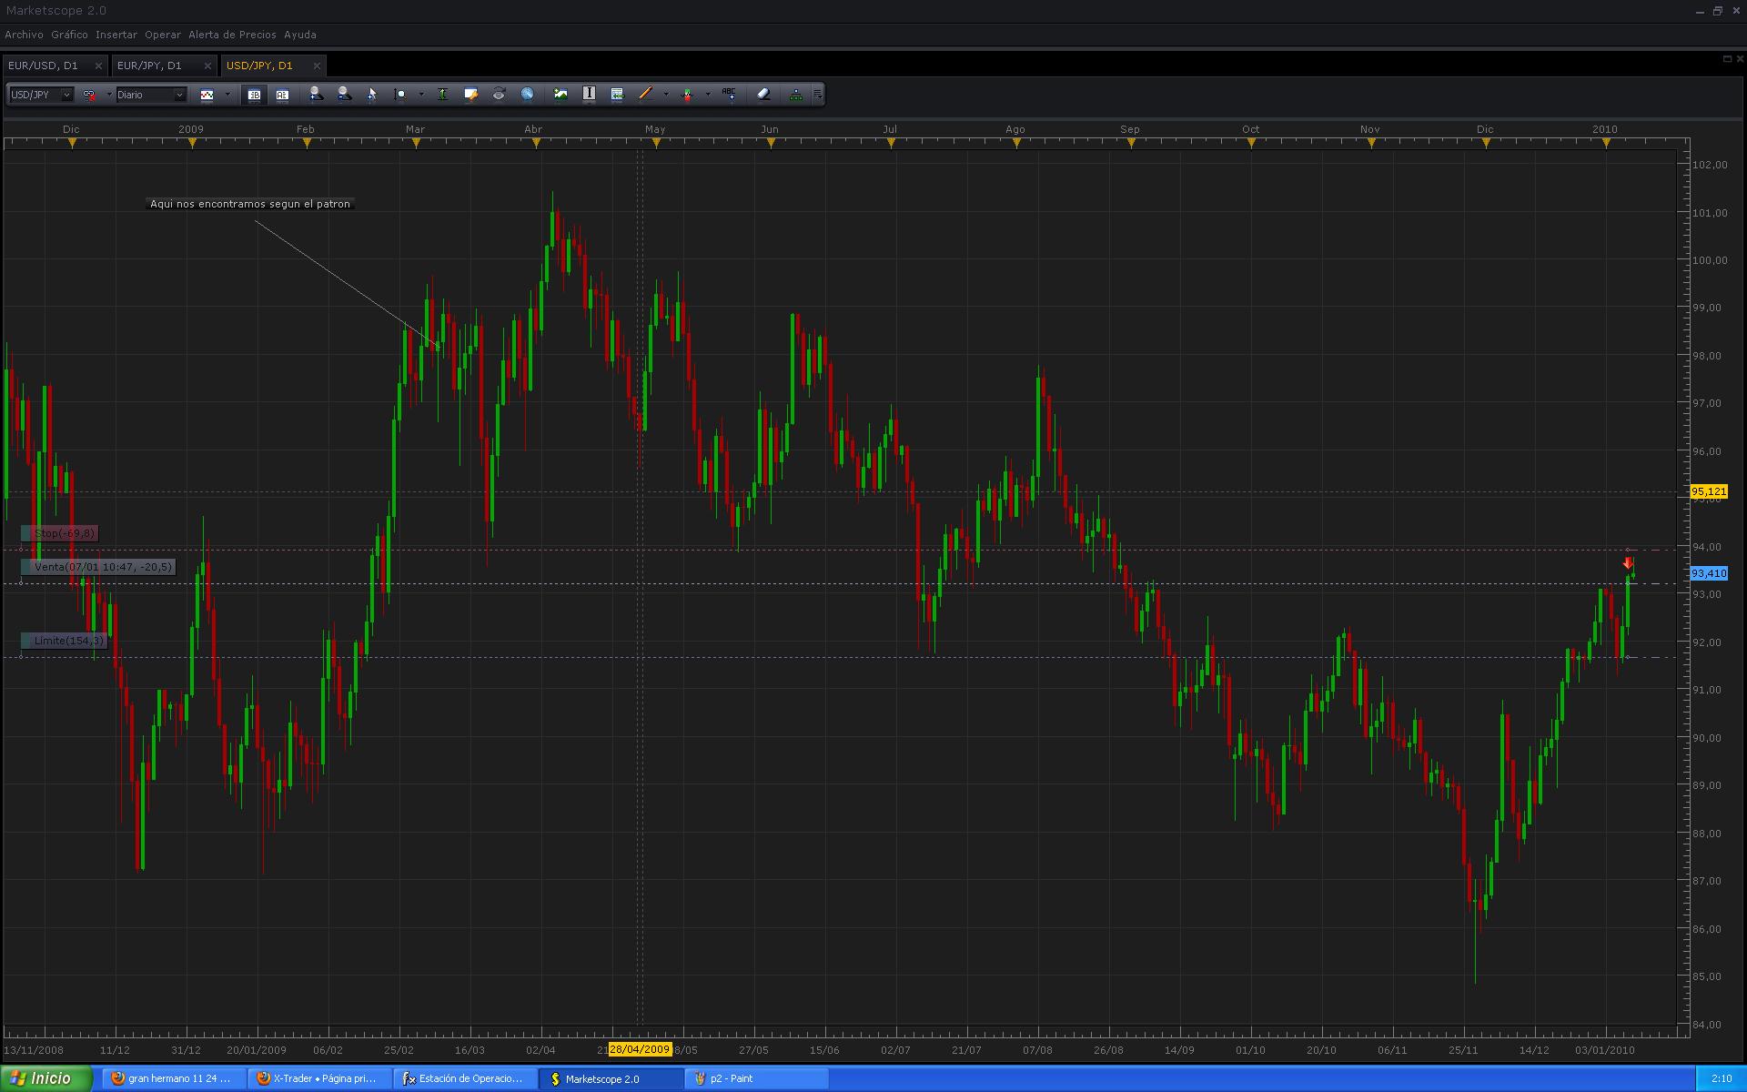Viewport: 1747px width, 1092px height.
Task: Select the line drawing pencil tool
Action: point(645,94)
